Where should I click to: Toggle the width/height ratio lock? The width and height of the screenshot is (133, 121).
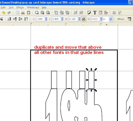84,19
